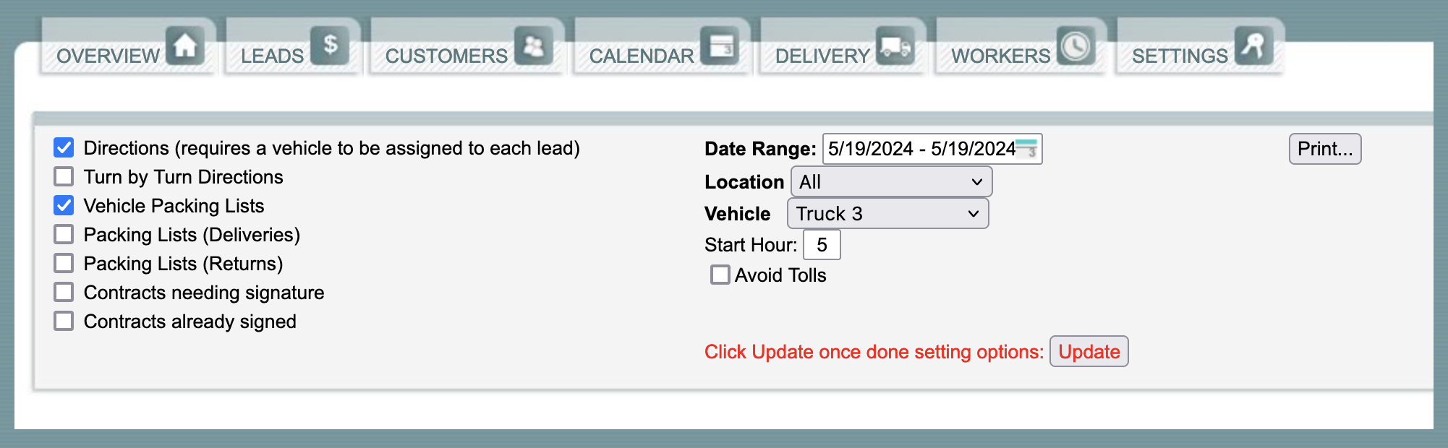The width and height of the screenshot is (1448, 448).
Task: Uncheck the Directions checkbox
Action: point(64,147)
